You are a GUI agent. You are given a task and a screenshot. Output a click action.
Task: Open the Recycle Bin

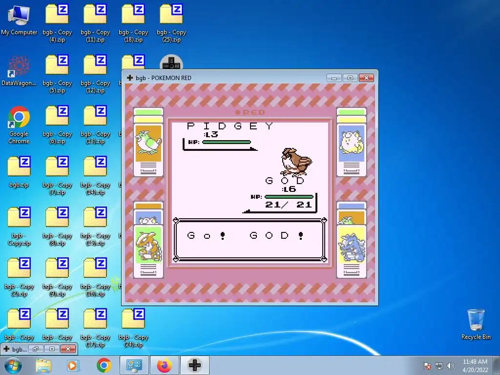(x=476, y=324)
